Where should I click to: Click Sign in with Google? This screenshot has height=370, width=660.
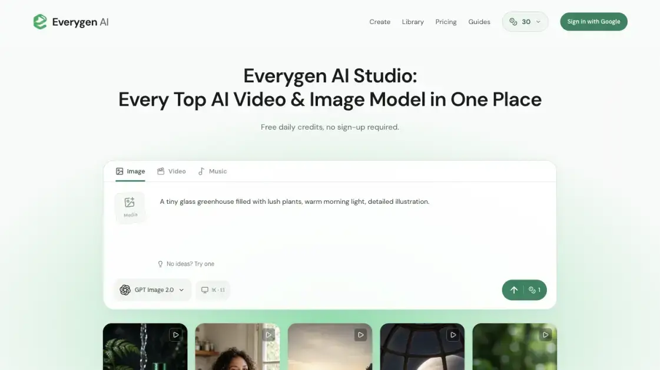pos(593,22)
